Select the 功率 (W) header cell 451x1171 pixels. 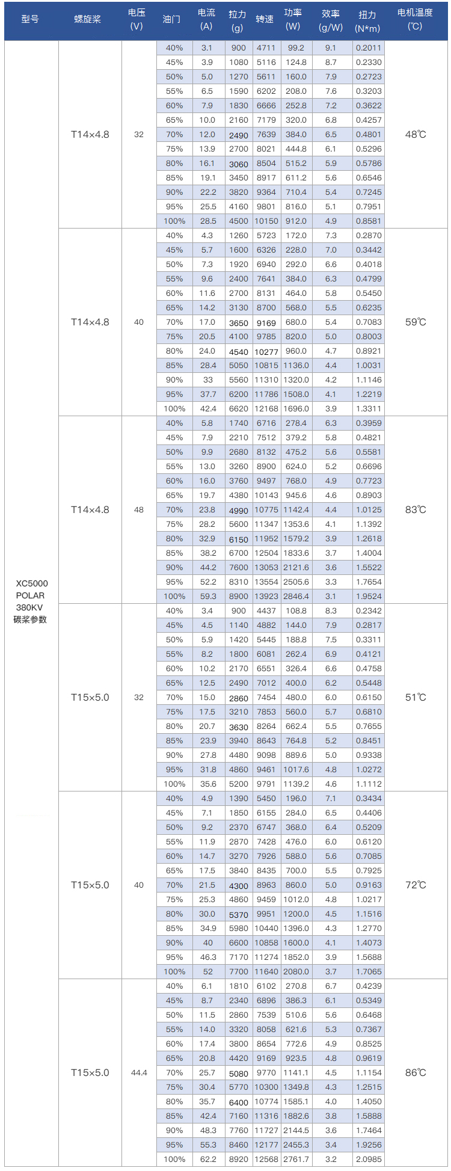(x=293, y=19)
